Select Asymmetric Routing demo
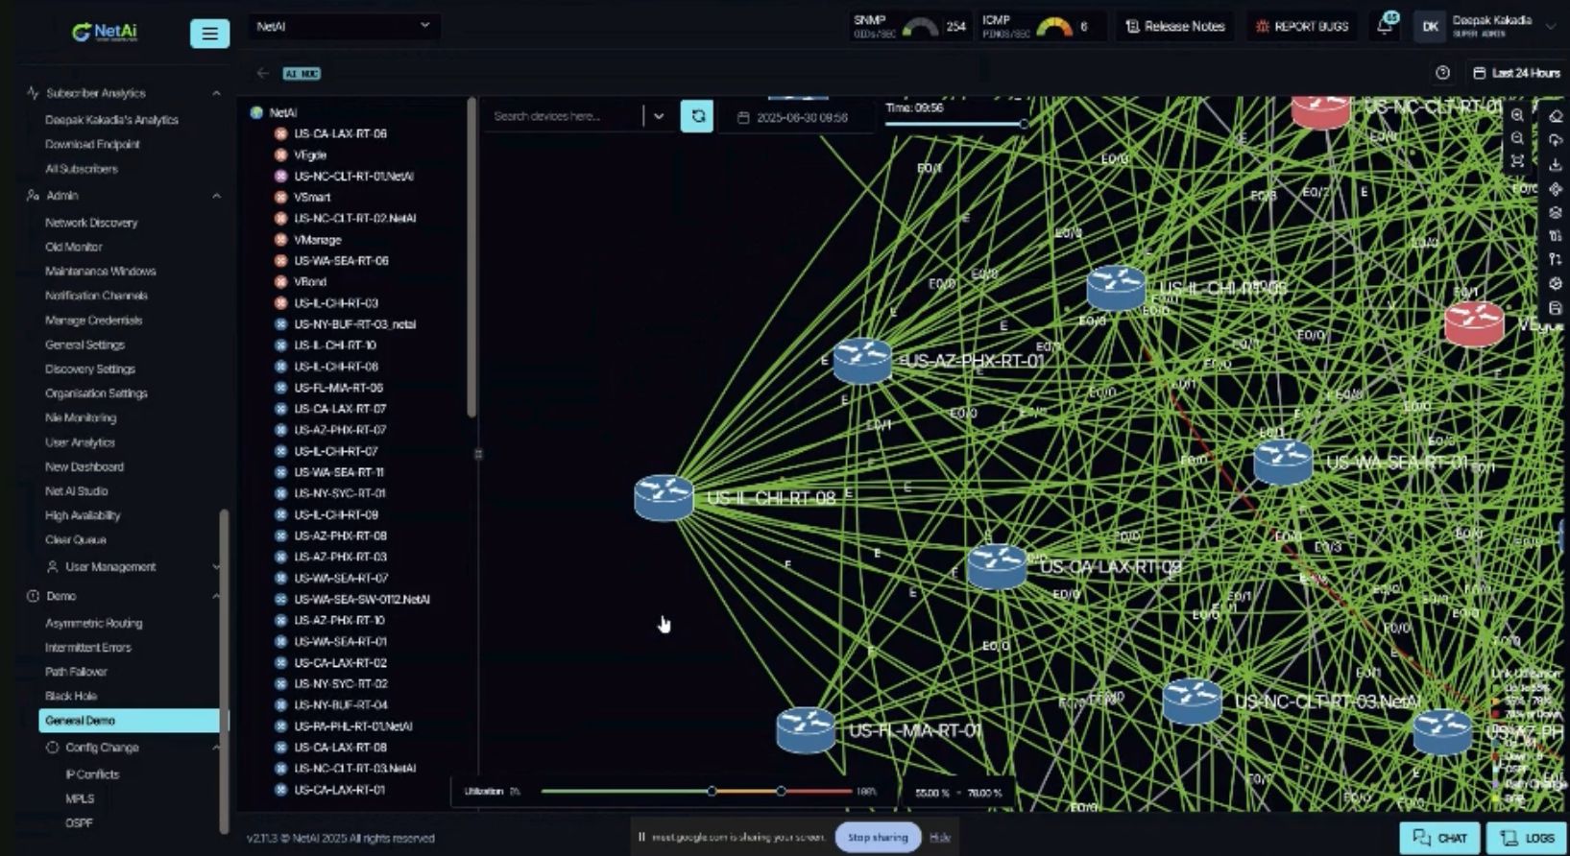The width and height of the screenshot is (1570, 856). (x=93, y=623)
